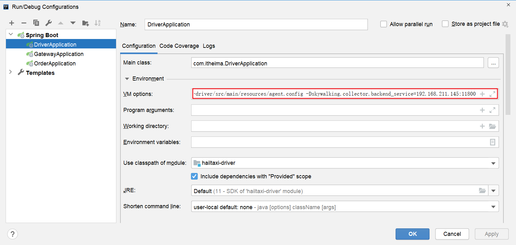Create new folder icon in toolbar
This screenshot has width=516, height=245.
coord(85,23)
